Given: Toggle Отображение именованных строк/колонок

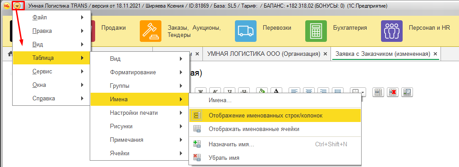Looking at the screenshot, I should (275, 116).
